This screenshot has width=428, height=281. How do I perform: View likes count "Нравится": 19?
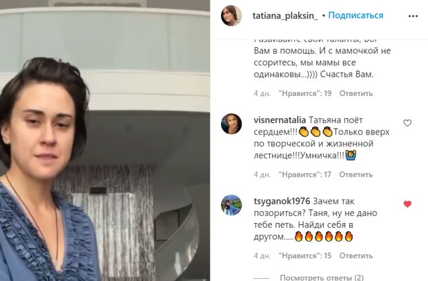coord(305,93)
